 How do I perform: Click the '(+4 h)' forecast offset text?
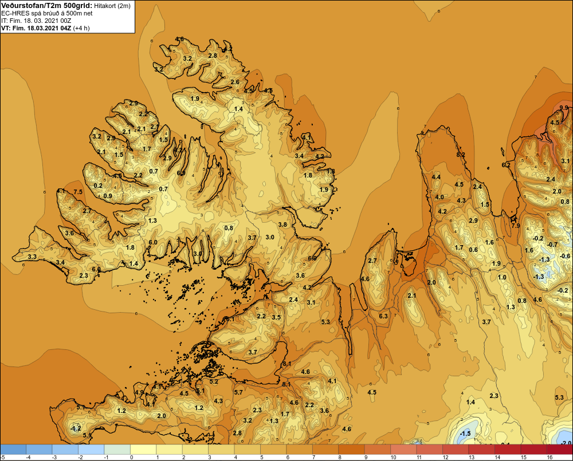pos(81,28)
